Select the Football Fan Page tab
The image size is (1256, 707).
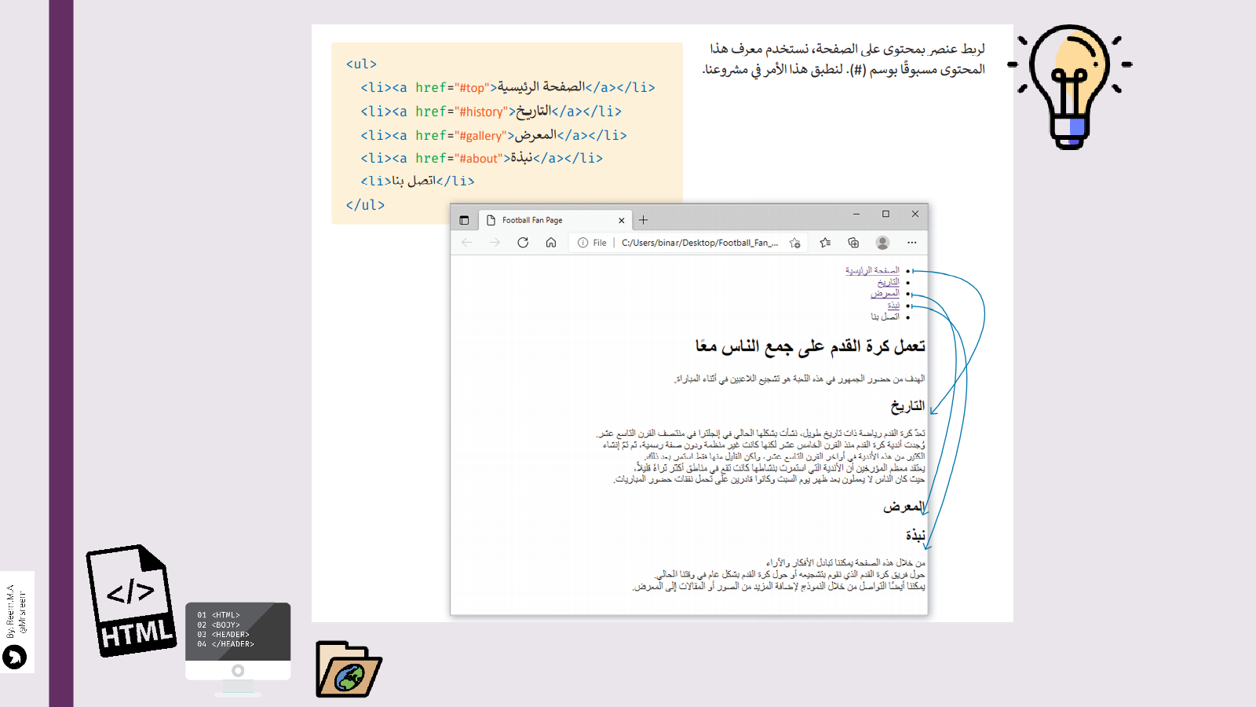(542, 220)
